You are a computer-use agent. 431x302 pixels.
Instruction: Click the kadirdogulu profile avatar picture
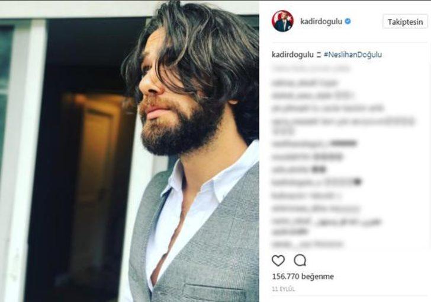click(x=282, y=21)
